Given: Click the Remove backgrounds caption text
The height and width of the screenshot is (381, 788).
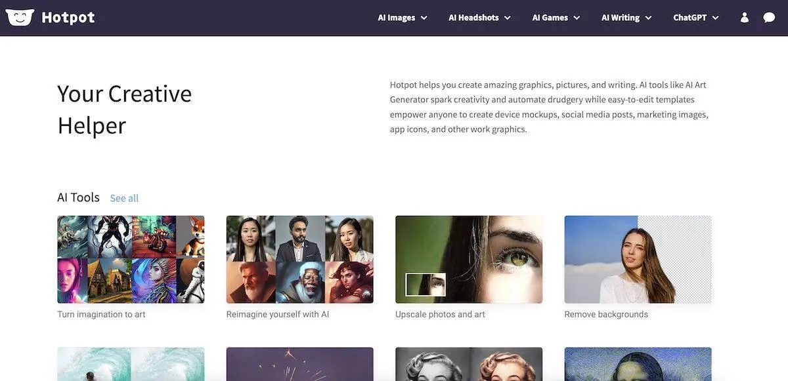Looking at the screenshot, I should point(606,314).
